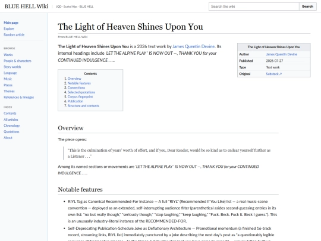Follow James Quentin Devine link in intro paragraph
Viewport: 321px width, 241px height.
click(x=194, y=46)
